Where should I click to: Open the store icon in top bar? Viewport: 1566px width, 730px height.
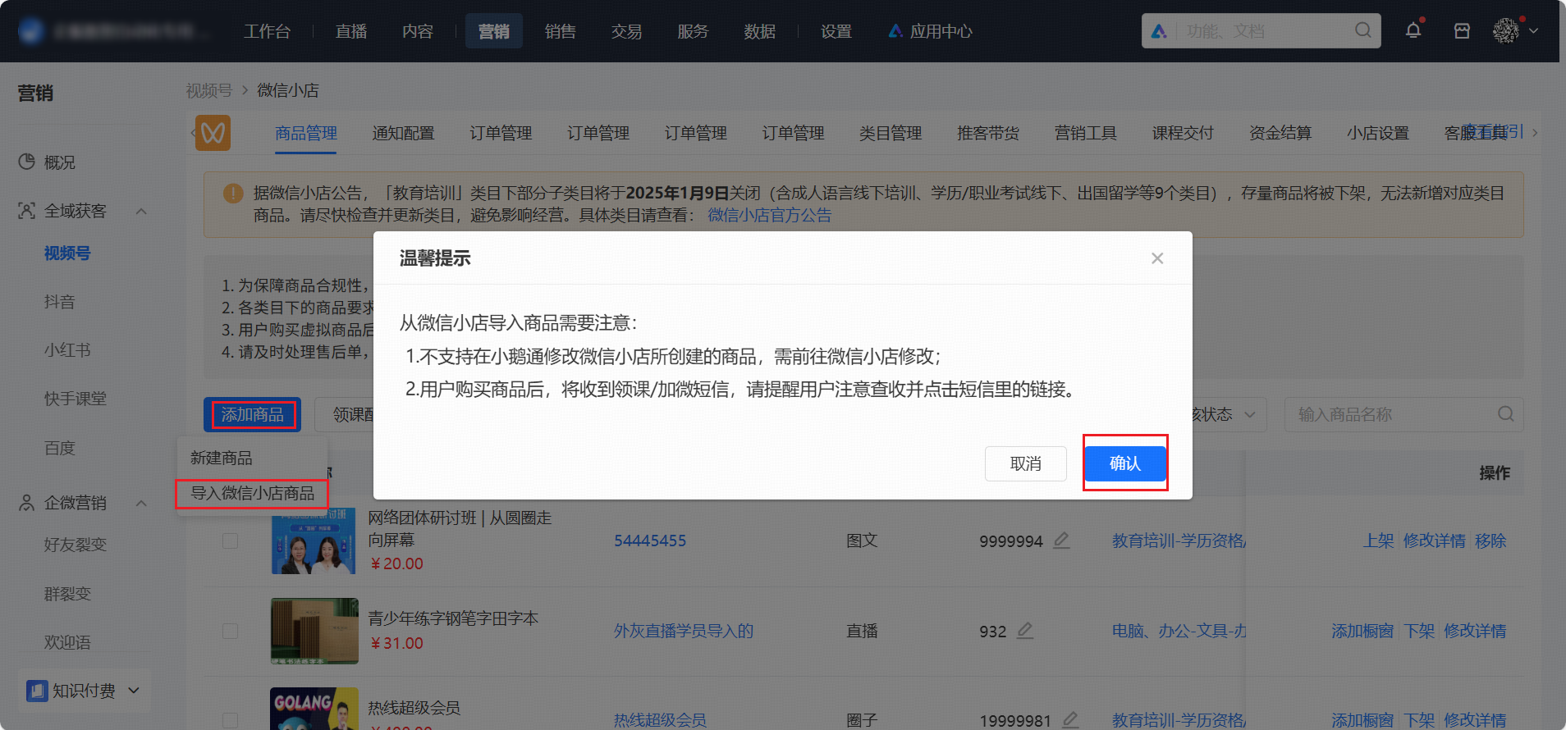[1462, 31]
